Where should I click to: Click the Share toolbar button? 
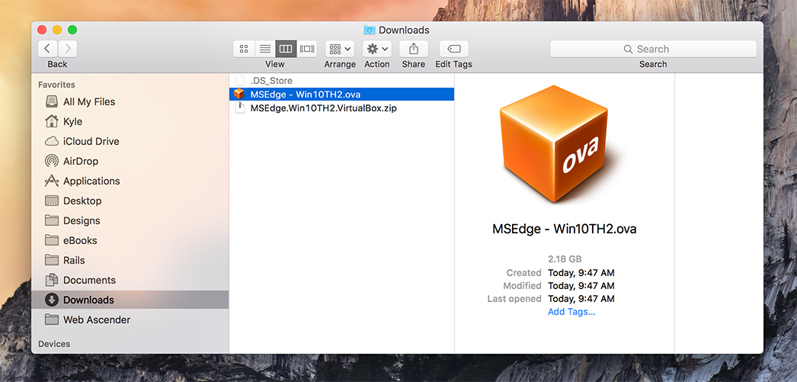tap(414, 49)
